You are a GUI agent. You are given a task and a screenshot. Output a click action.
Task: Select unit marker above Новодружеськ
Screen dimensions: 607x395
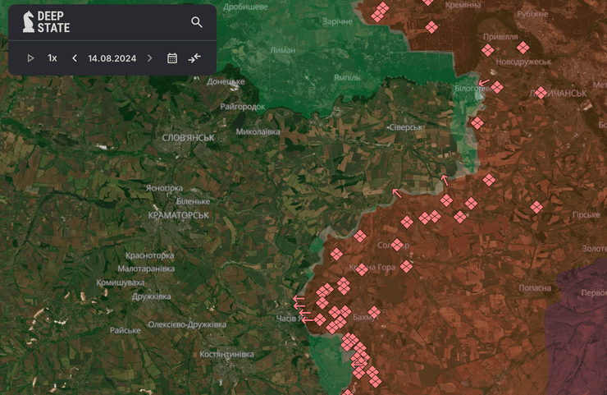point(523,47)
